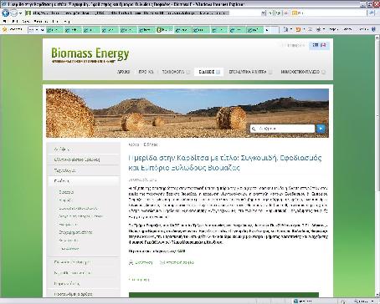Click the browser search box in top right
The image size is (380, 304).
(329, 13)
